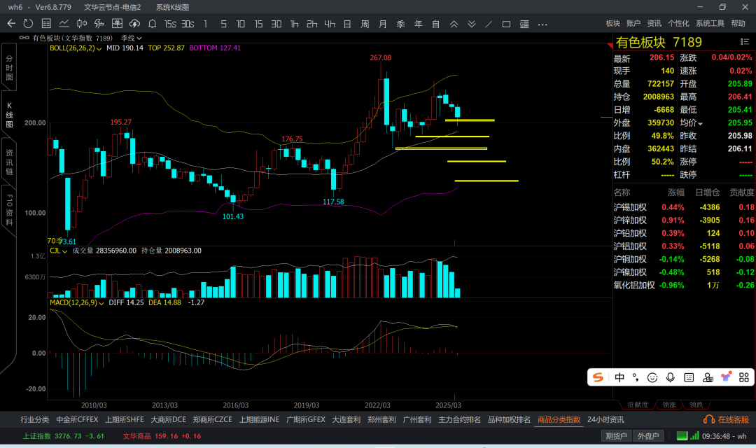Image resolution: width=756 pixels, height=448 pixels.
Task: Open the 个性化 menu
Action: point(678,23)
